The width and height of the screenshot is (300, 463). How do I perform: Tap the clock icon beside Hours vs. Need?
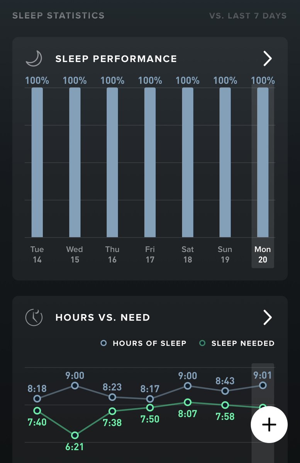(x=34, y=318)
